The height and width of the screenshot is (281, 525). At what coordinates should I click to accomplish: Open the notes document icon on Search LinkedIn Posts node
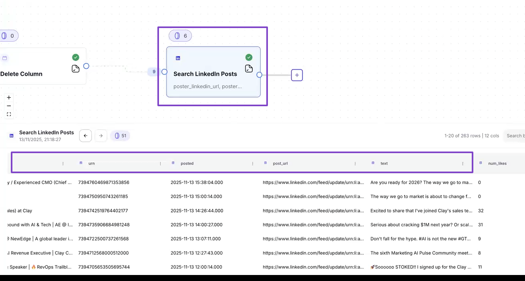[x=249, y=68]
